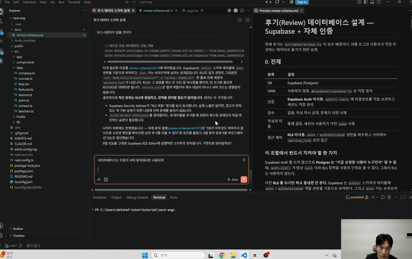
Task: Open the Help menu
Action: tap(87, 2)
